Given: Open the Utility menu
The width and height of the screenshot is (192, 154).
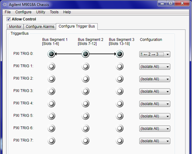Looking at the screenshot, I should click(41, 12).
